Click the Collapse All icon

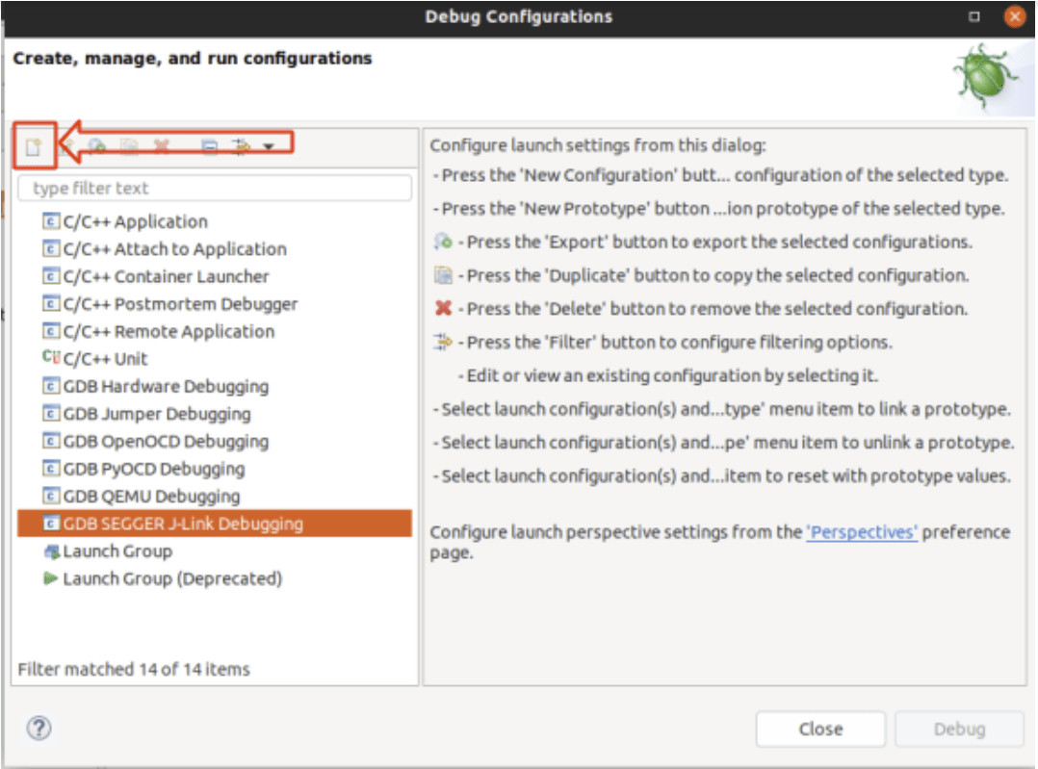[x=210, y=145]
